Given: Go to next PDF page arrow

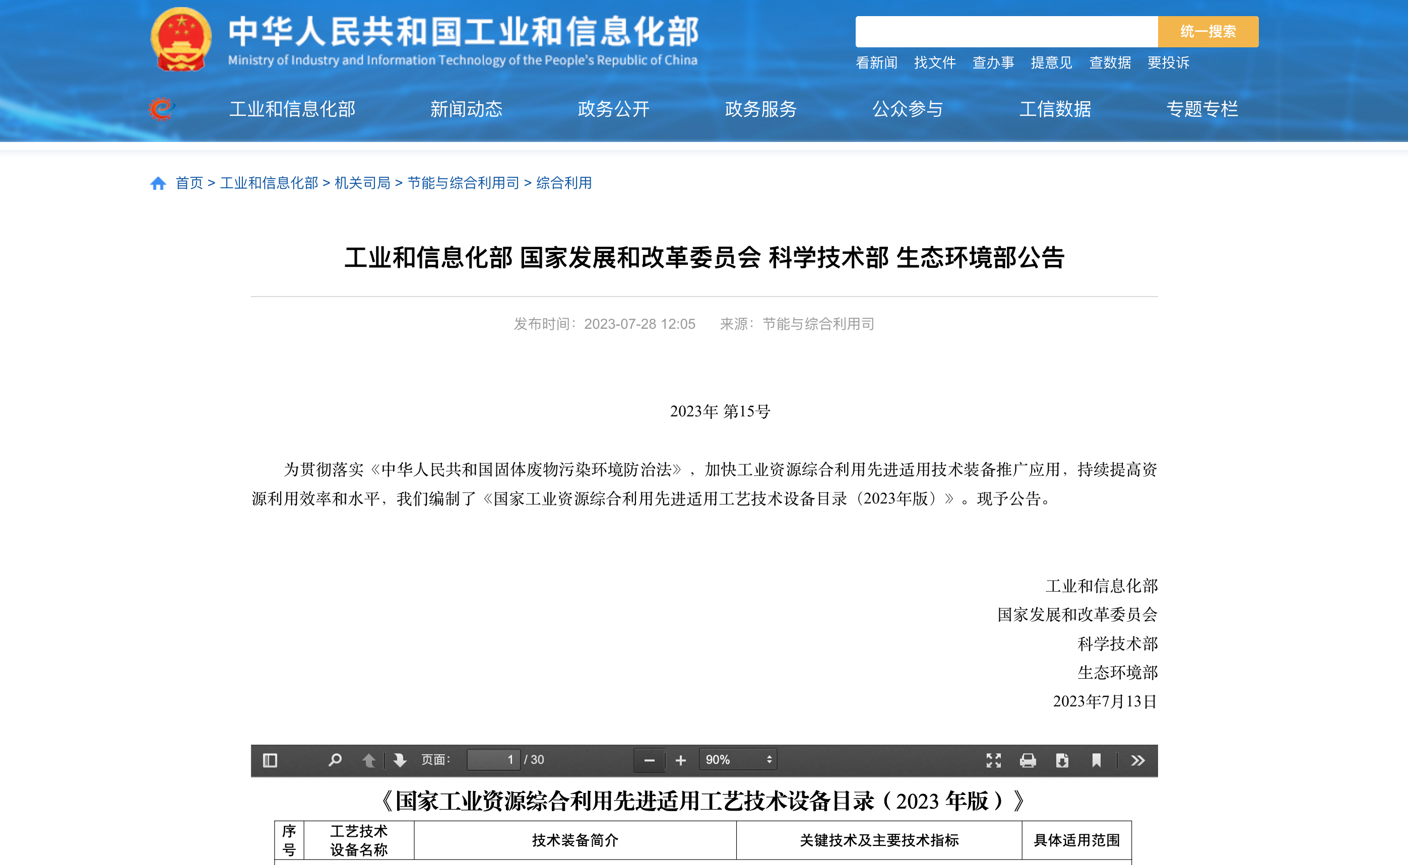Looking at the screenshot, I should coord(400,760).
